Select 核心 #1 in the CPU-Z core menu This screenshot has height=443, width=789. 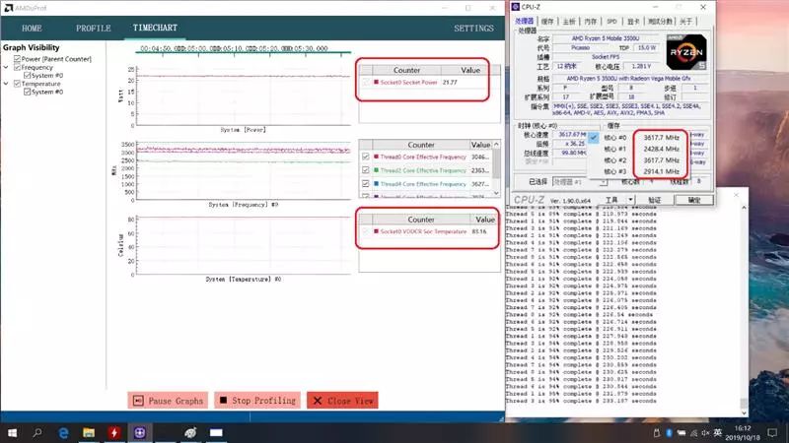coord(638,149)
